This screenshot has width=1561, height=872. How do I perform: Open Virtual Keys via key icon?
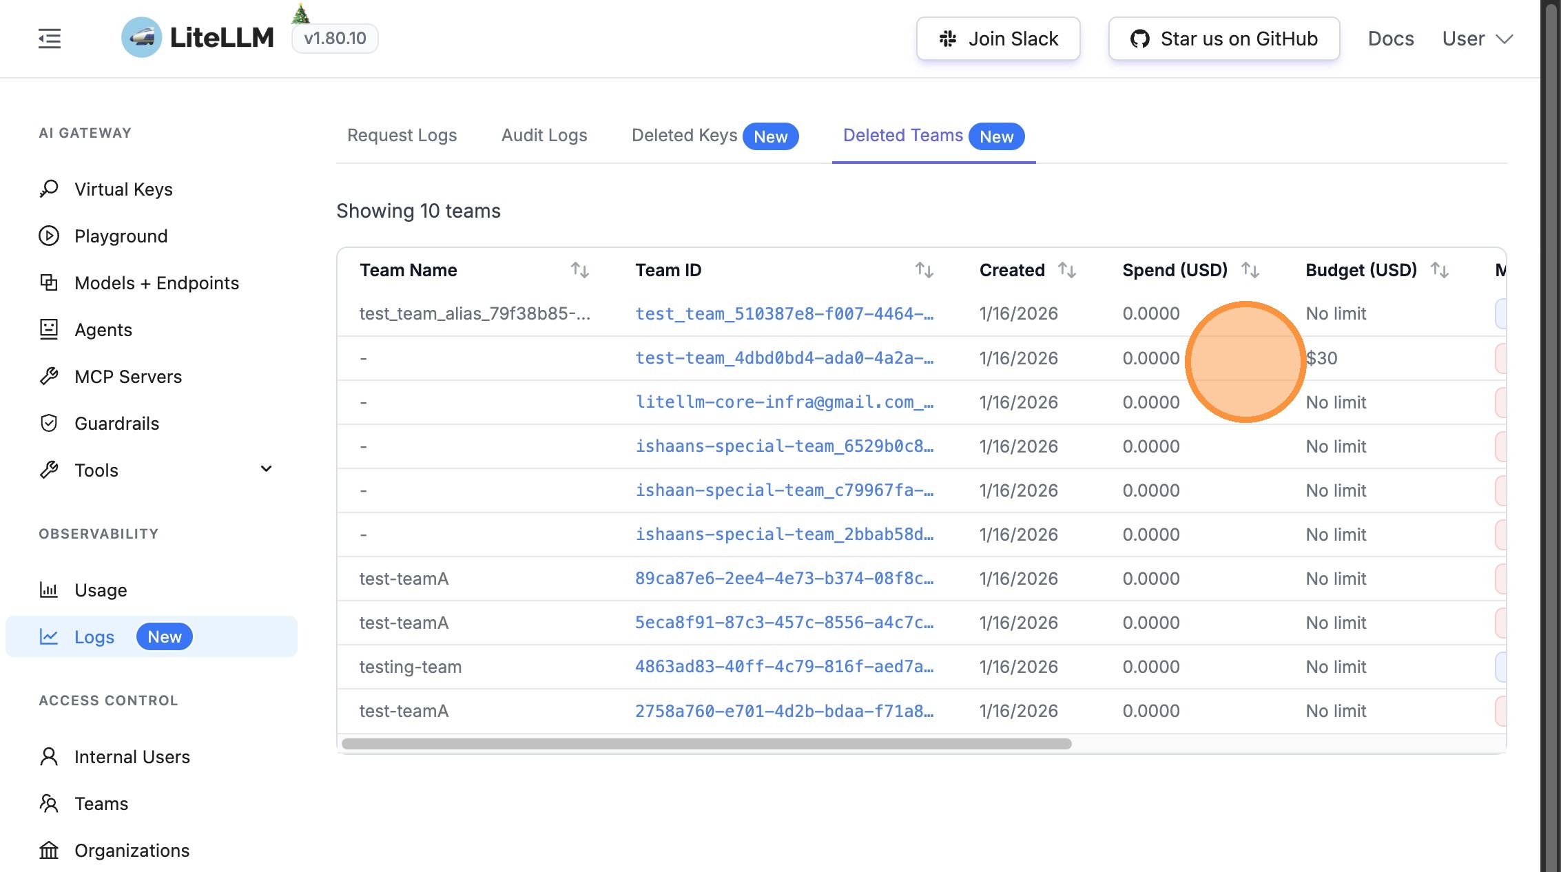(49, 189)
